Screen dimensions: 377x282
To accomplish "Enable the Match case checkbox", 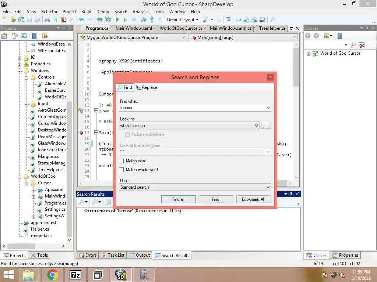I will click(121, 161).
